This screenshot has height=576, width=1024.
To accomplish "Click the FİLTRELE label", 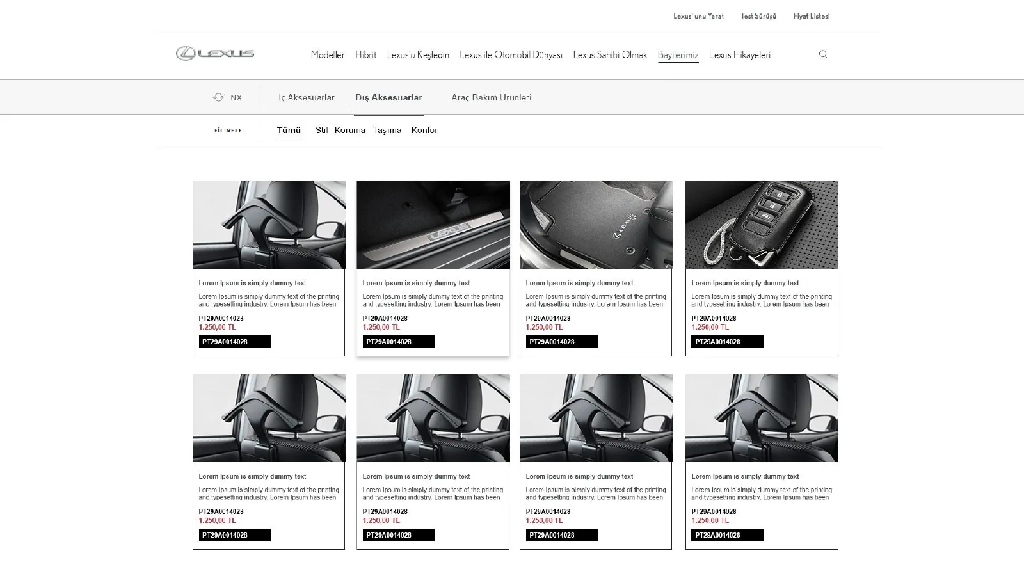I will (228, 131).
